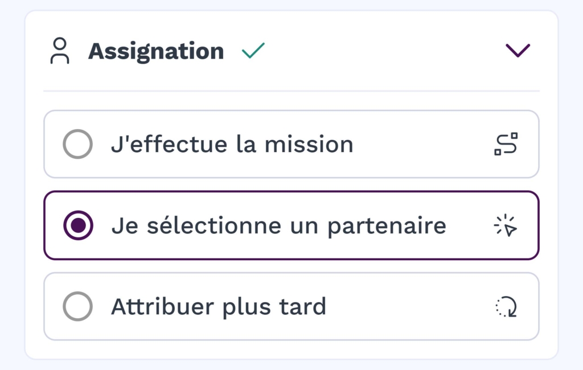The width and height of the screenshot is (583, 370).
Task: Select the J'effectue la mission radio button
Action: point(77,144)
